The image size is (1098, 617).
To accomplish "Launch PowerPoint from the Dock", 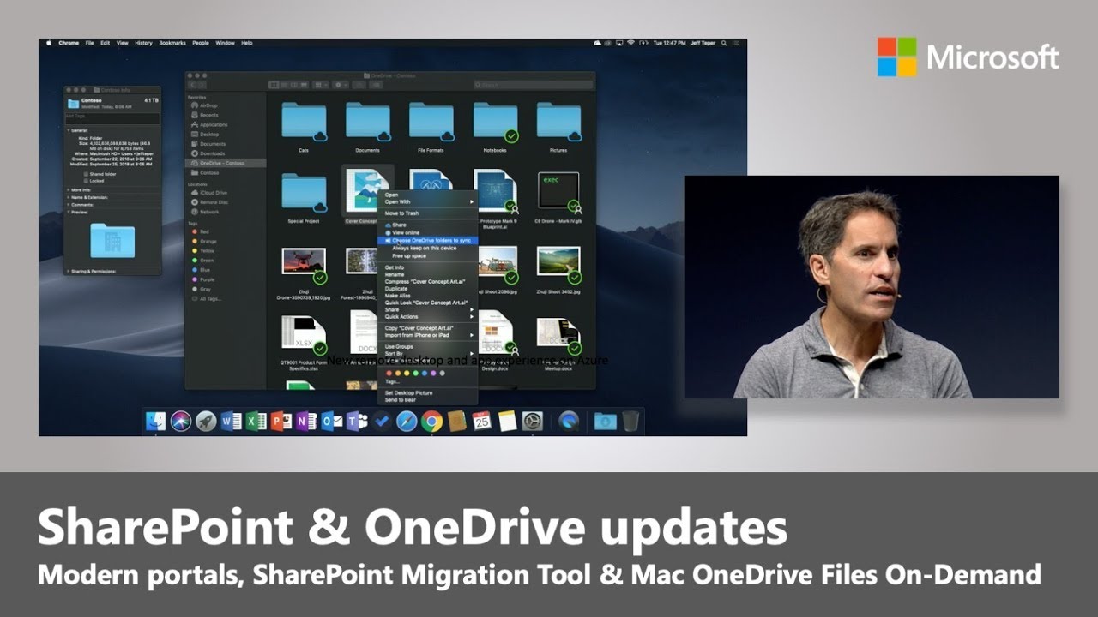I will pyautogui.click(x=281, y=421).
